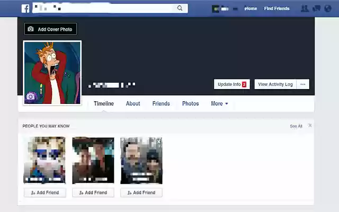Open the messages icon
The image size is (339, 212).
pos(316,8)
